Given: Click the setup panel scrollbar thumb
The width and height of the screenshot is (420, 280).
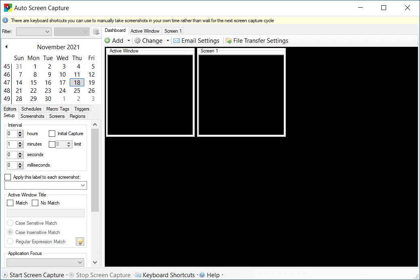Looking at the screenshot, I should [95, 170].
